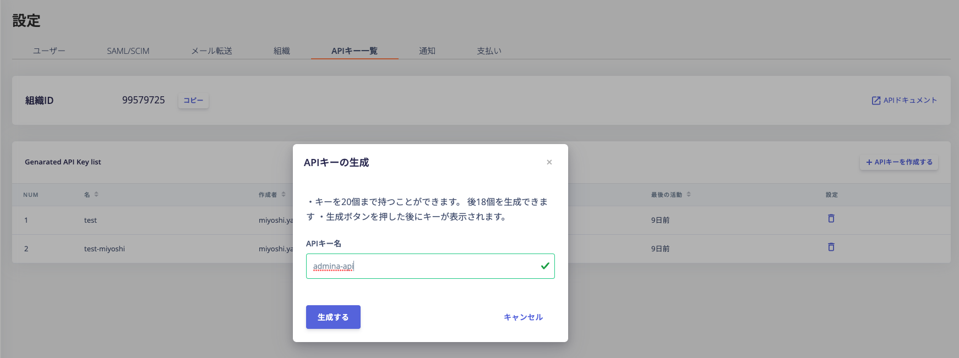Click the NUM column header
The image size is (959, 358).
coord(31,195)
